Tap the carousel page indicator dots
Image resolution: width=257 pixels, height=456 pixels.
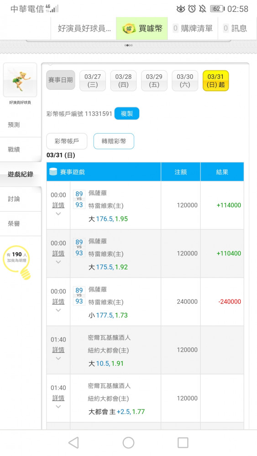[x=128, y=45]
